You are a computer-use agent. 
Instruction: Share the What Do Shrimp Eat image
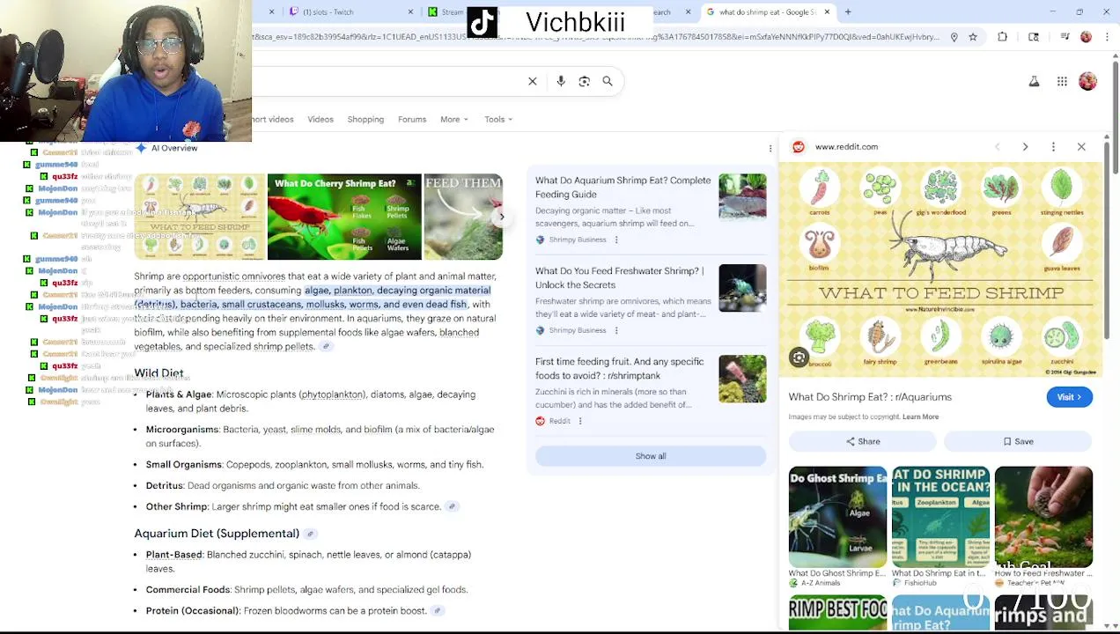click(863, 442)
